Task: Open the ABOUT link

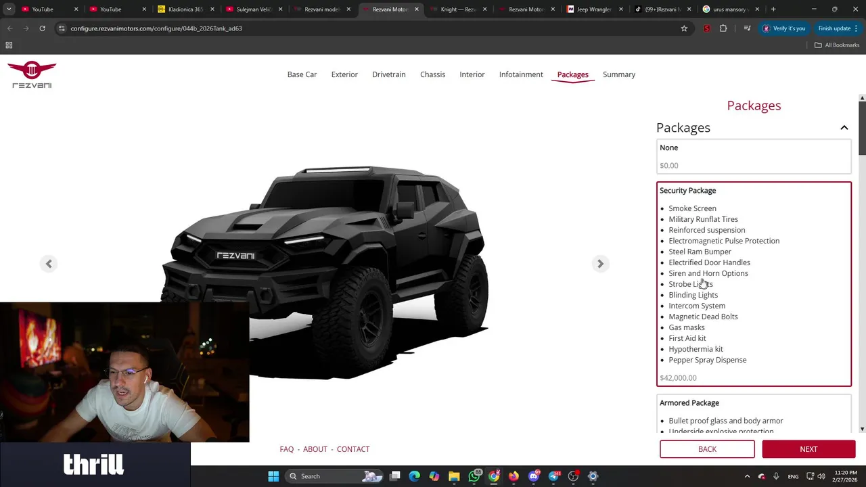Action: [x=315, y=449]
